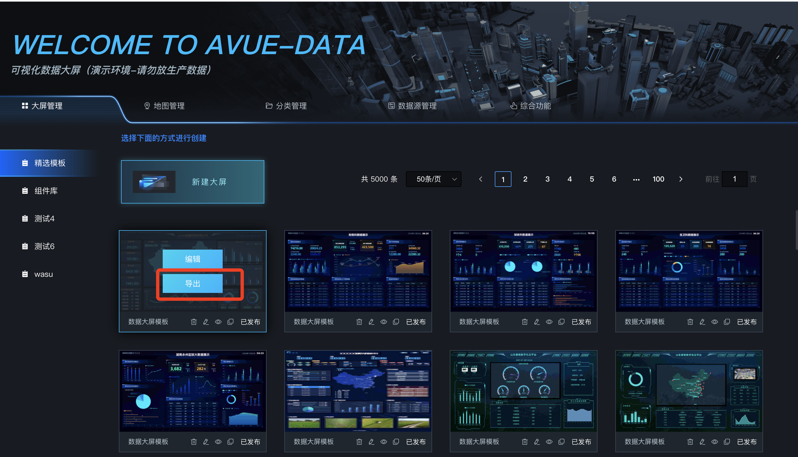798x457 pixels.
Task: Click rename pencil icon on the hovered first card
Action: coord(206,322)
